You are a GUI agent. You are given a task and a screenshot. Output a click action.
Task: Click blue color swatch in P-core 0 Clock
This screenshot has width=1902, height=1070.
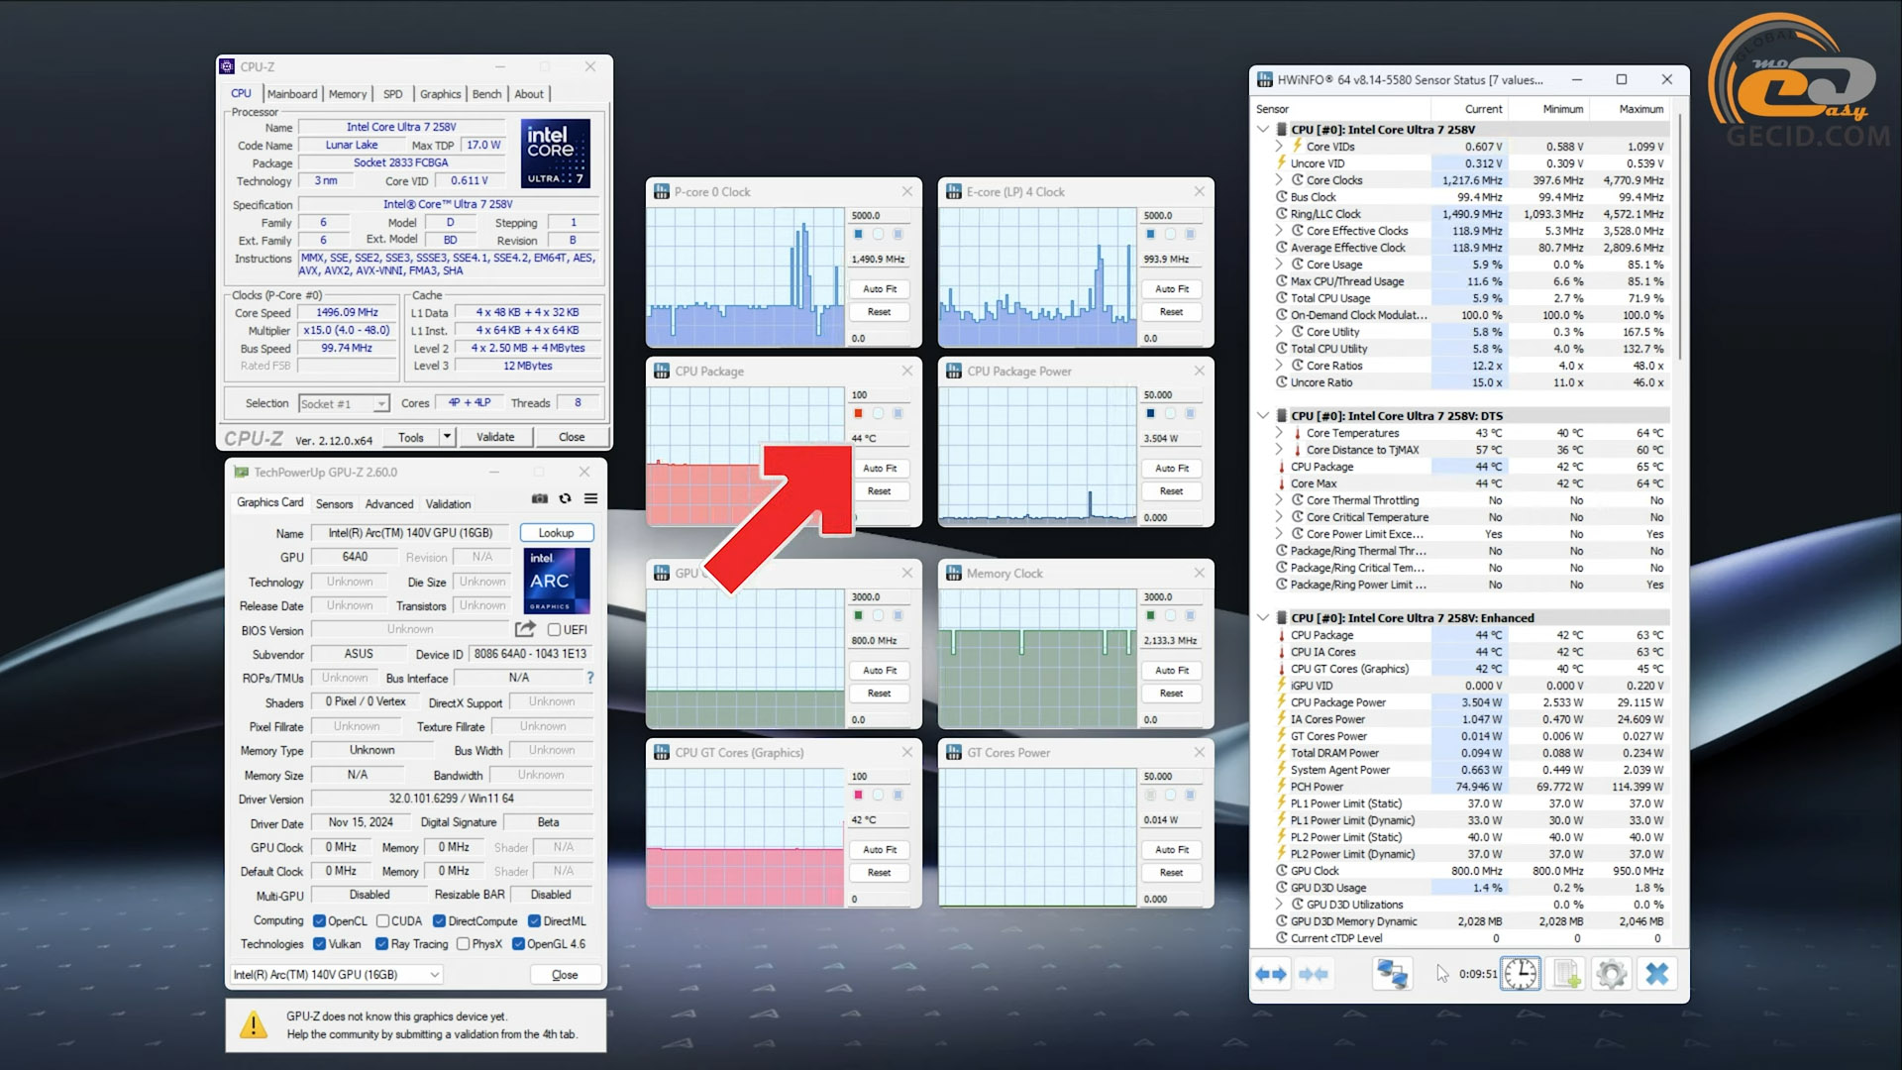pyautogui.click(x=859, y=234)
